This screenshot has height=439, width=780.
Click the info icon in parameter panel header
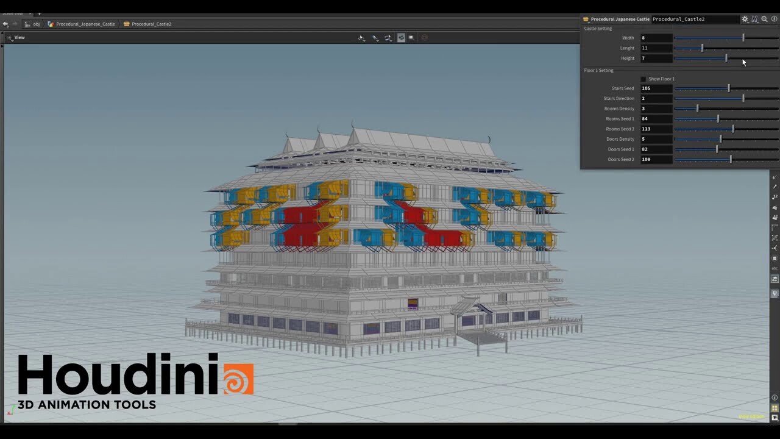773,19
